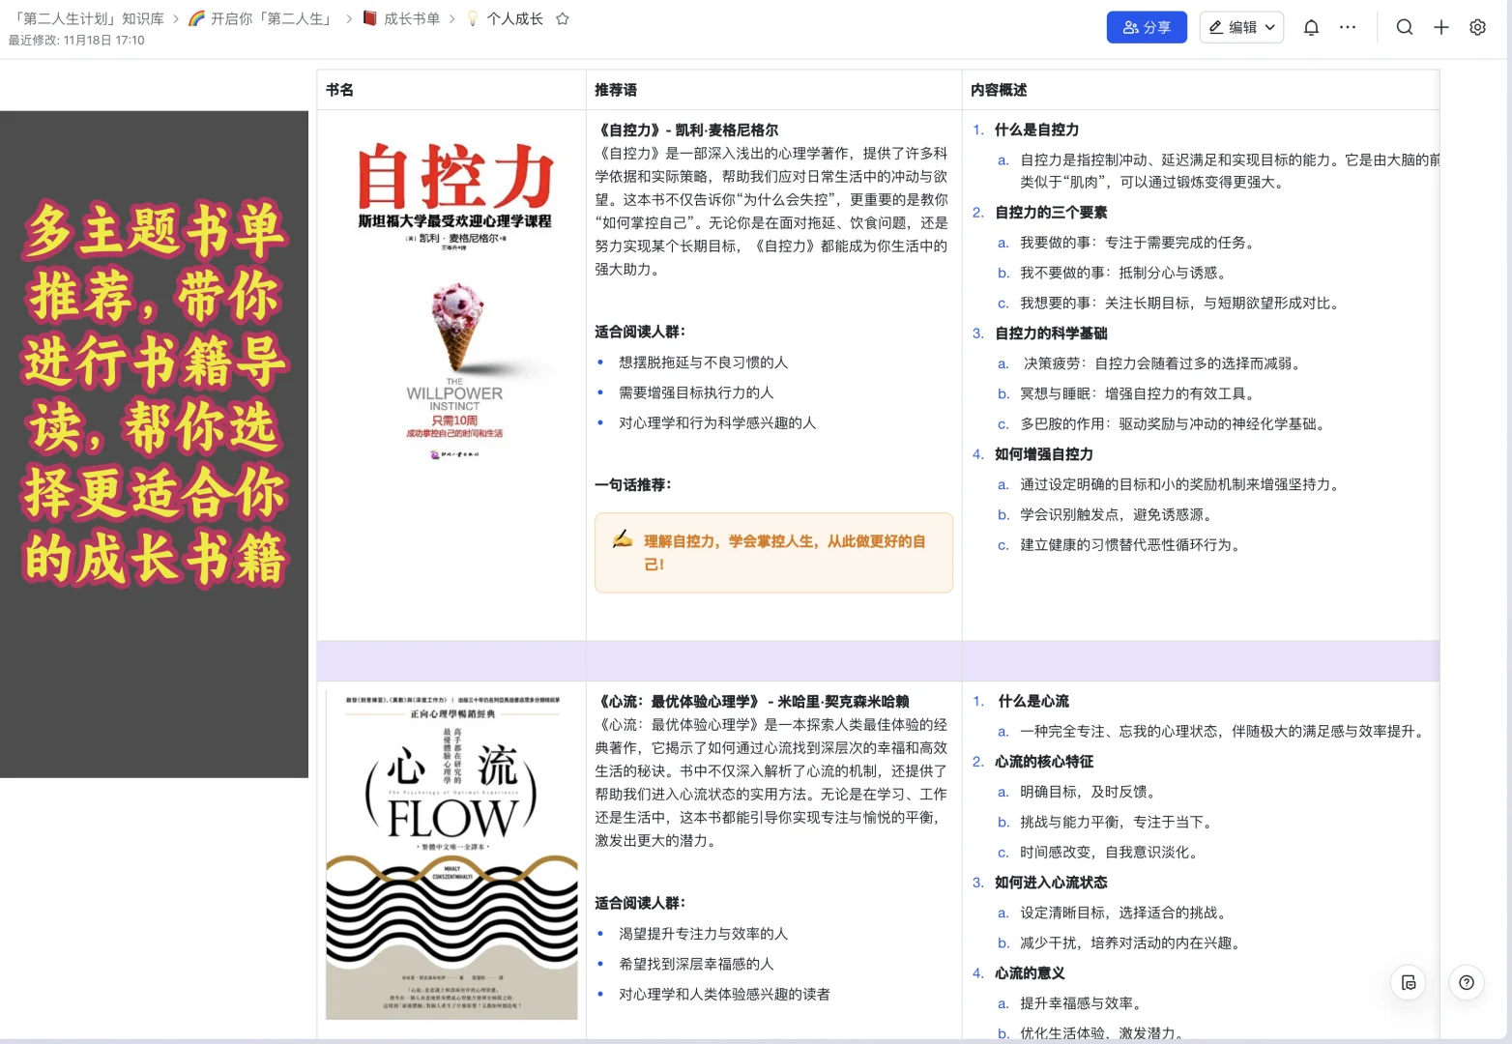Click the line 决策疲劳 about choices

(x=1165, y=363)
